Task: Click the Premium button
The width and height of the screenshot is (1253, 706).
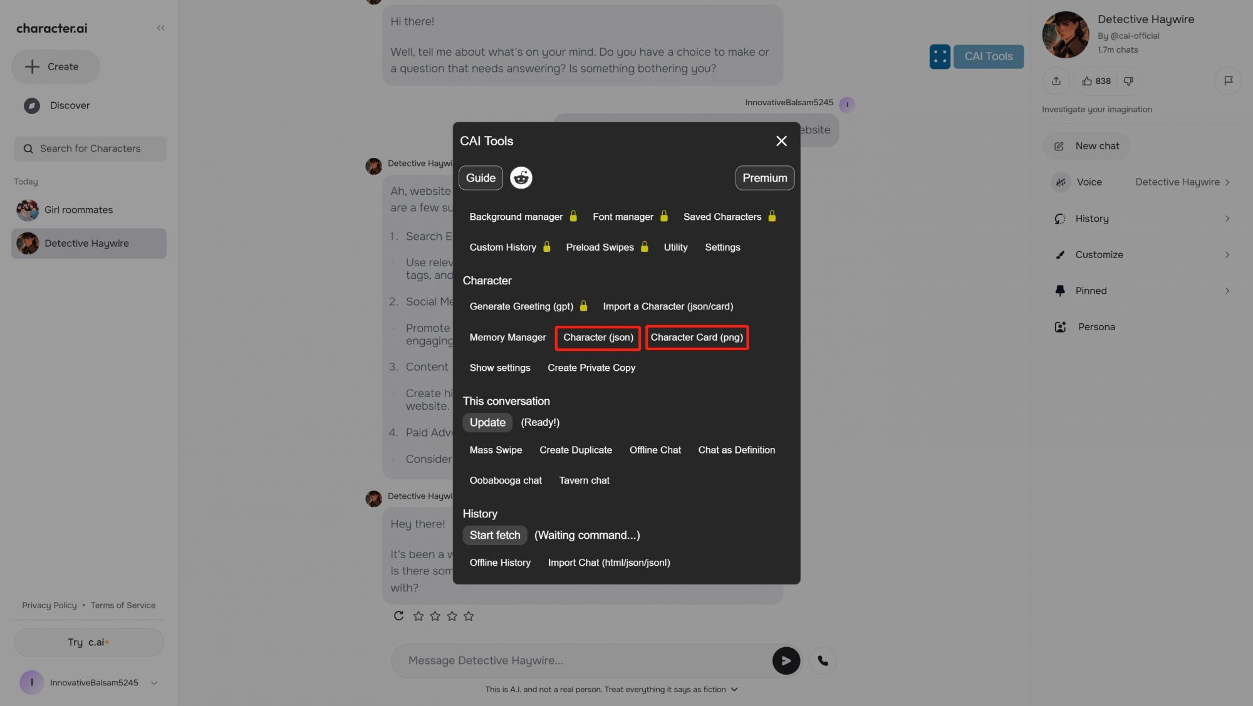Action: click(764, 178)
